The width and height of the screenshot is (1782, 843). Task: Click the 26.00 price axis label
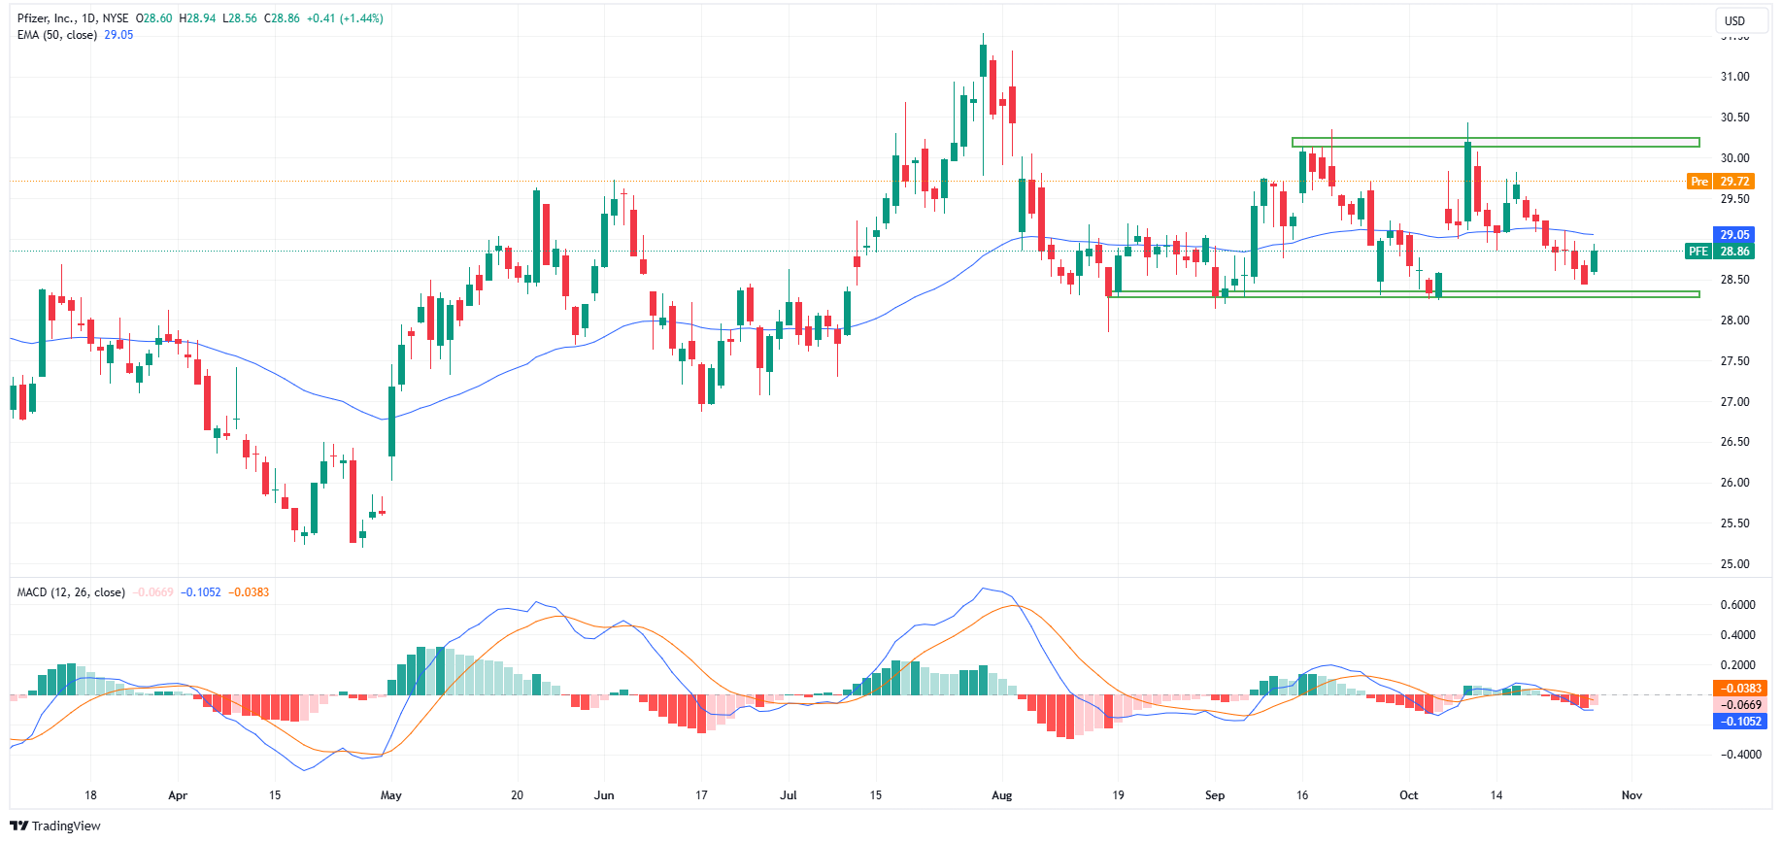coord(1734,483)
